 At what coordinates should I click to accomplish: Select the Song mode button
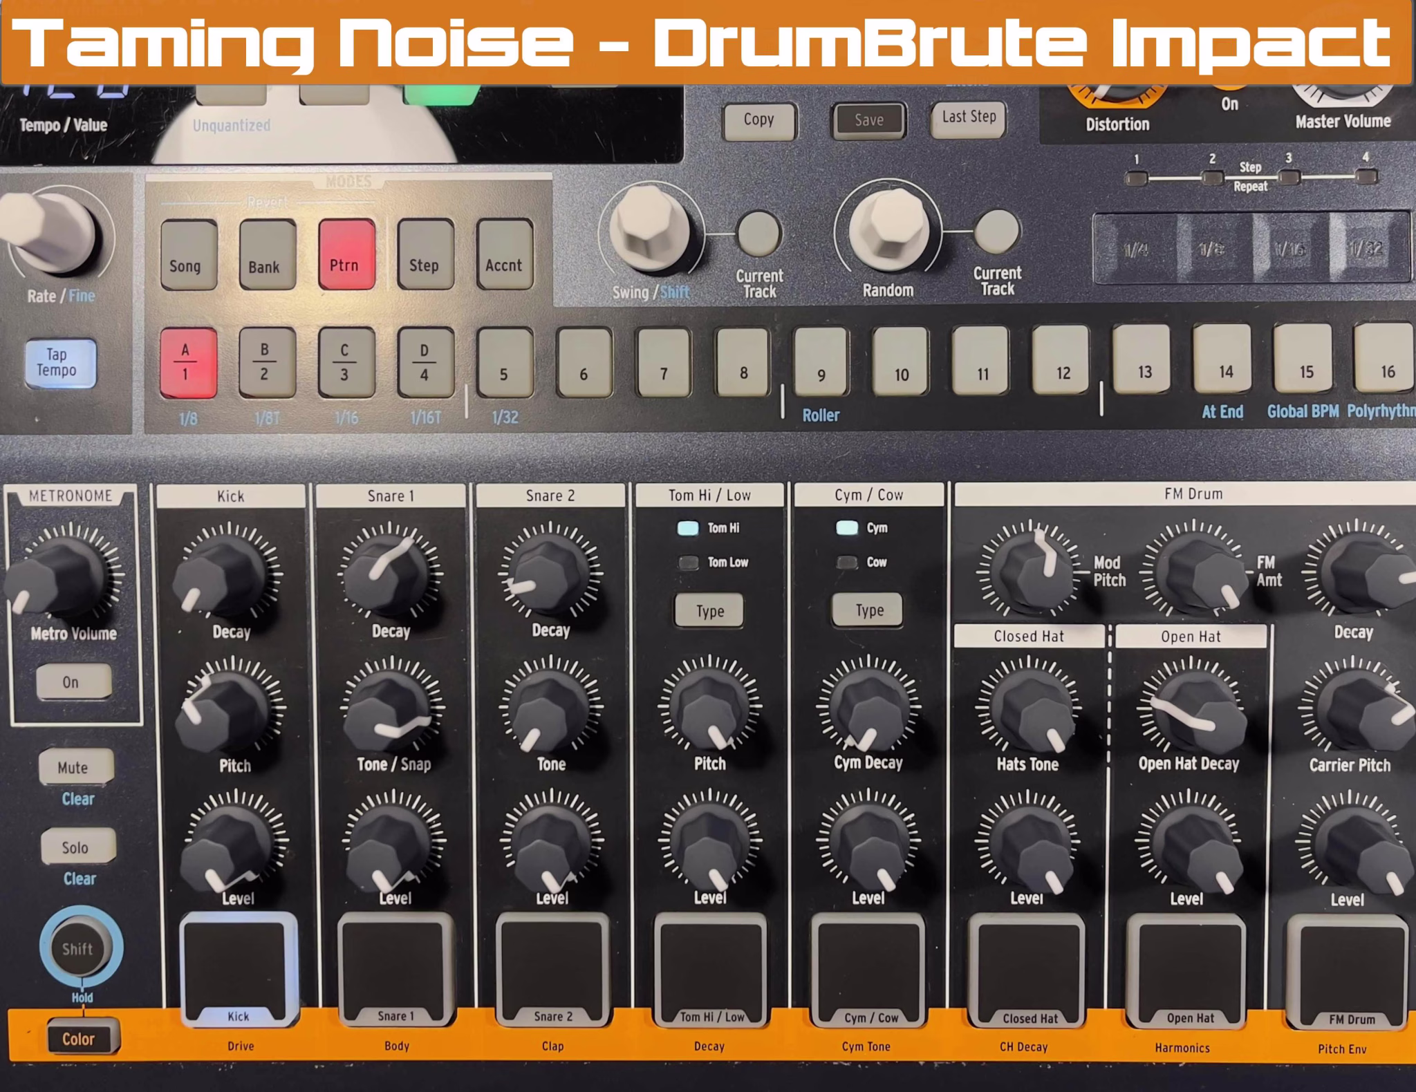point(188,254)
